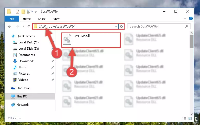Click the Pictures pin icon

coord(53,74)
